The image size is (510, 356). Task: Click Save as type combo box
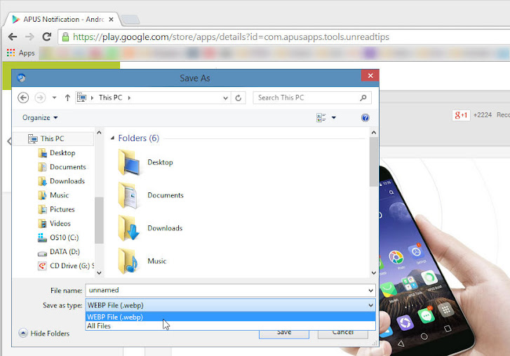click(x=230, y=305)
